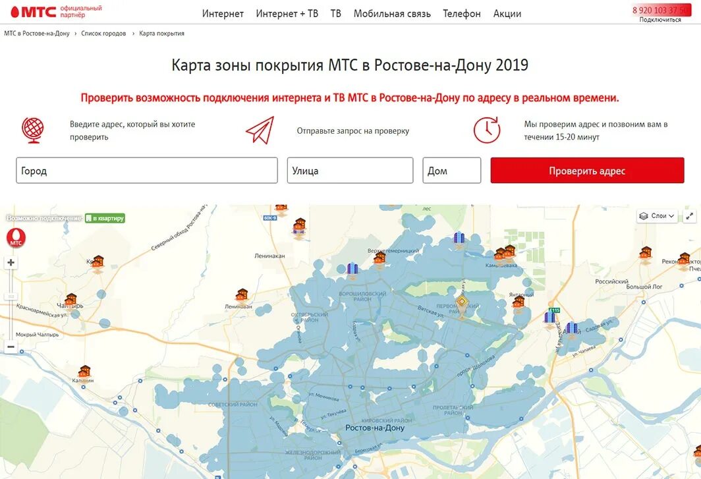This screenshot has height=479, width=701.
Task: Click the Ворошиловский район label on the map
Action: click(362, 296)
